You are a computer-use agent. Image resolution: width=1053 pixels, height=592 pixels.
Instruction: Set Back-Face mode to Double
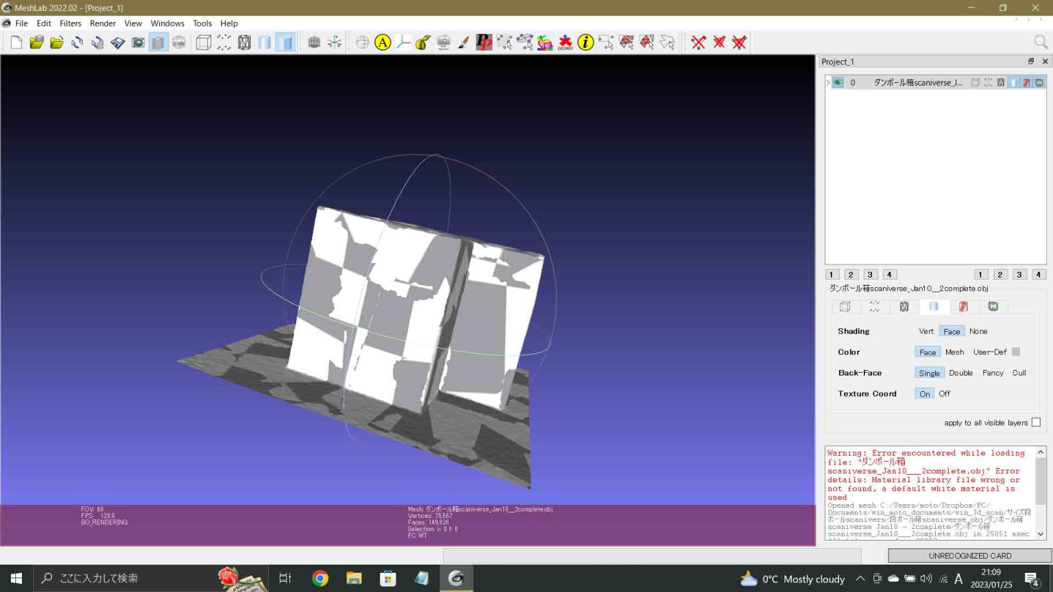961,373
